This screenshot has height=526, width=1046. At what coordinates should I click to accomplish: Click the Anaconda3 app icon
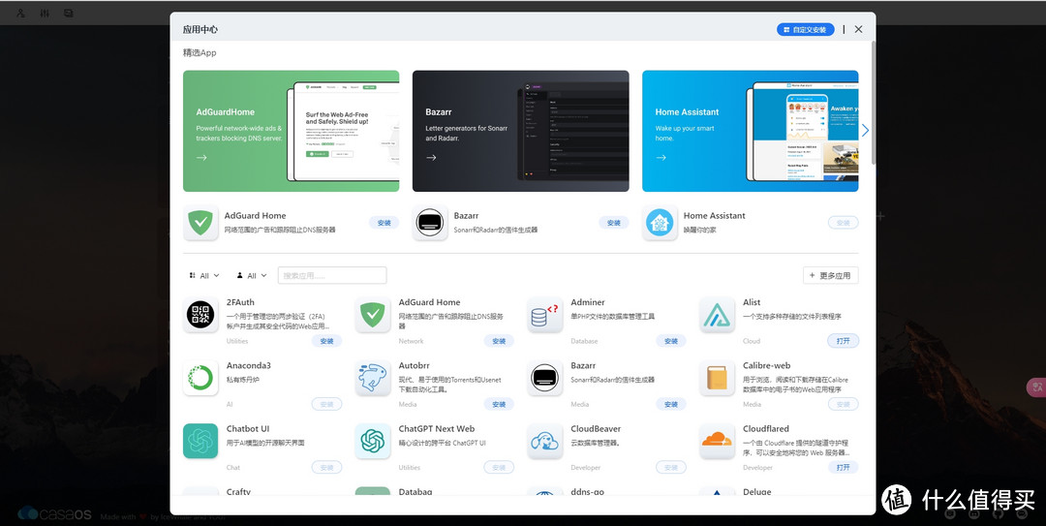click(200, 378)
